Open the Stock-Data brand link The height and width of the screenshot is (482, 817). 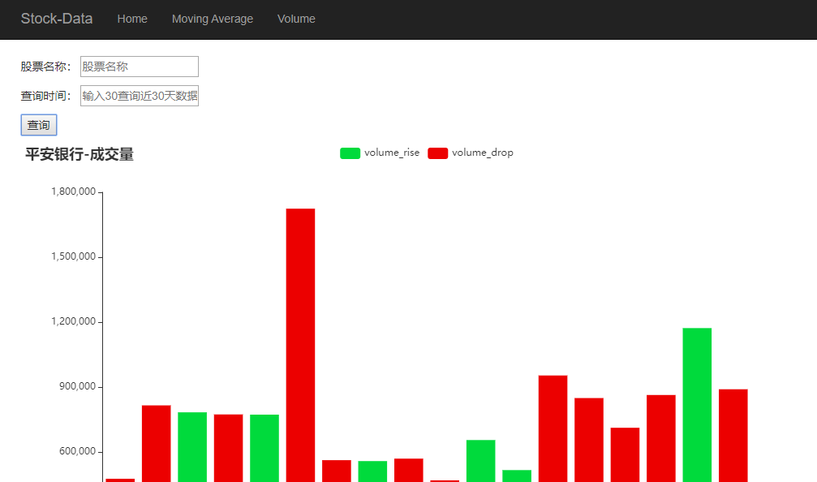[57, 19]
